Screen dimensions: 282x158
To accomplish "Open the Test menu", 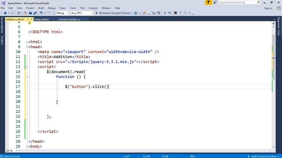I will click(x=82, y=8).
